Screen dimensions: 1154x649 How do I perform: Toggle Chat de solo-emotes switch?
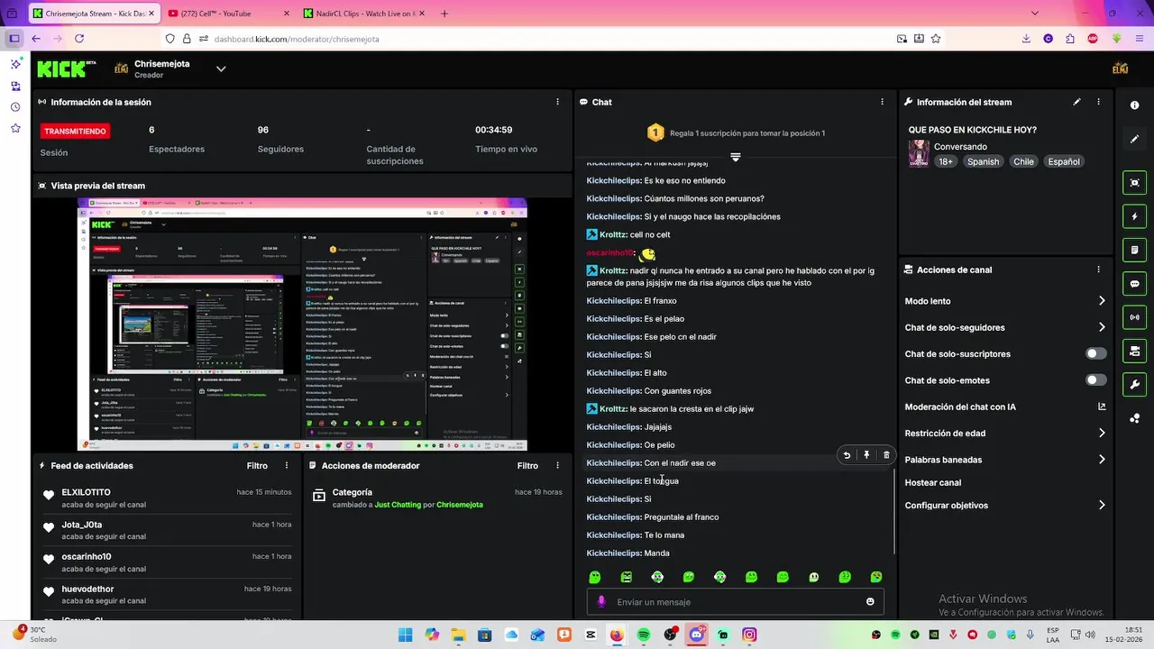pos(1096,380)
